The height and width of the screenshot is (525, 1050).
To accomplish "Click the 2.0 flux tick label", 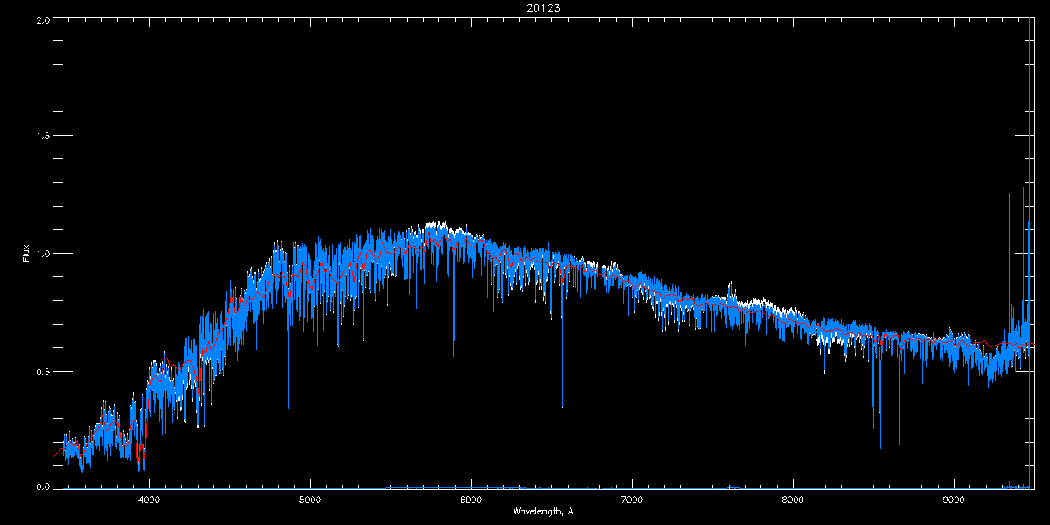I will click(x=42, y=19).
